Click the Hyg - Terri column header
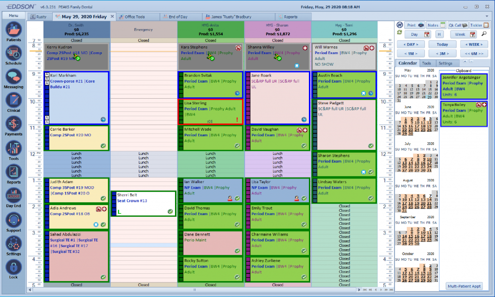Screen dimensions: 495x297 click(344, 30)
